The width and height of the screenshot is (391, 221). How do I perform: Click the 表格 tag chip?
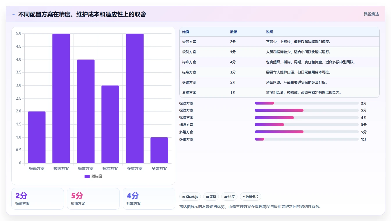tap(211, 197)
